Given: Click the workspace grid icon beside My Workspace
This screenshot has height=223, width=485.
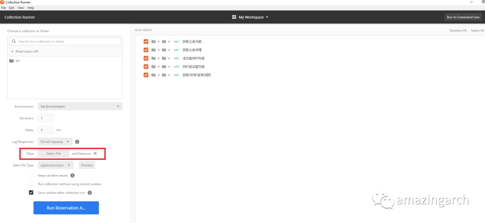Looking at the screenshot, I should 234,17.
